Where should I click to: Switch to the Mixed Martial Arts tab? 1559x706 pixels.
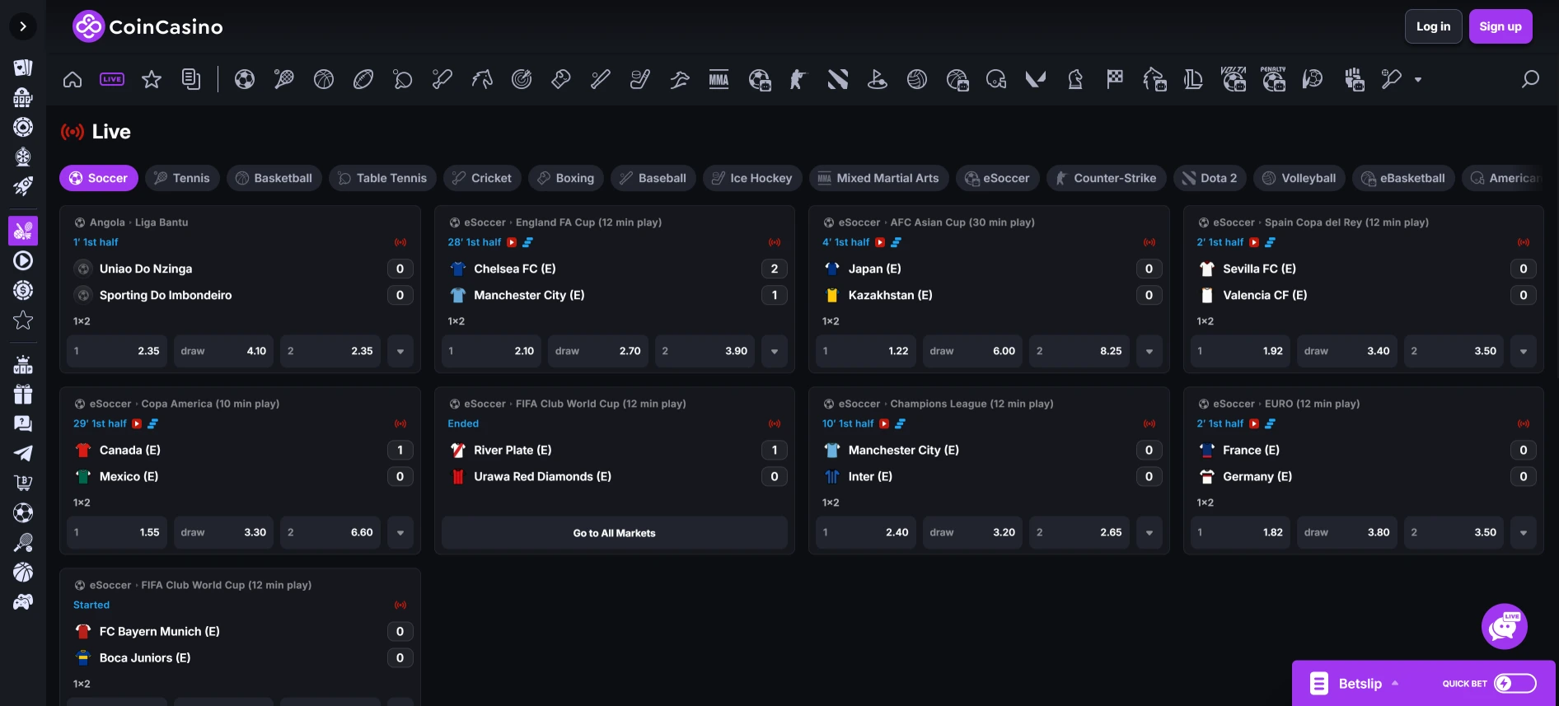[879, 178]
